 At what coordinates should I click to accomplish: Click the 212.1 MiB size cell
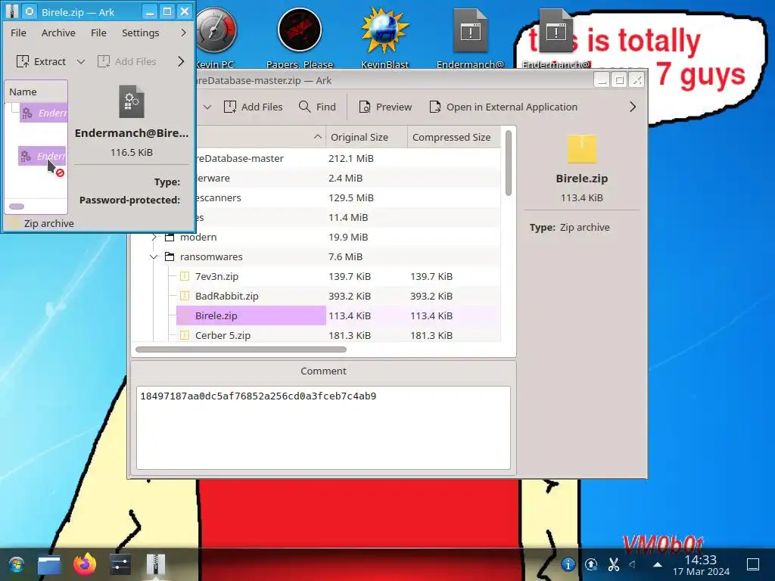(x=351, y=159)
